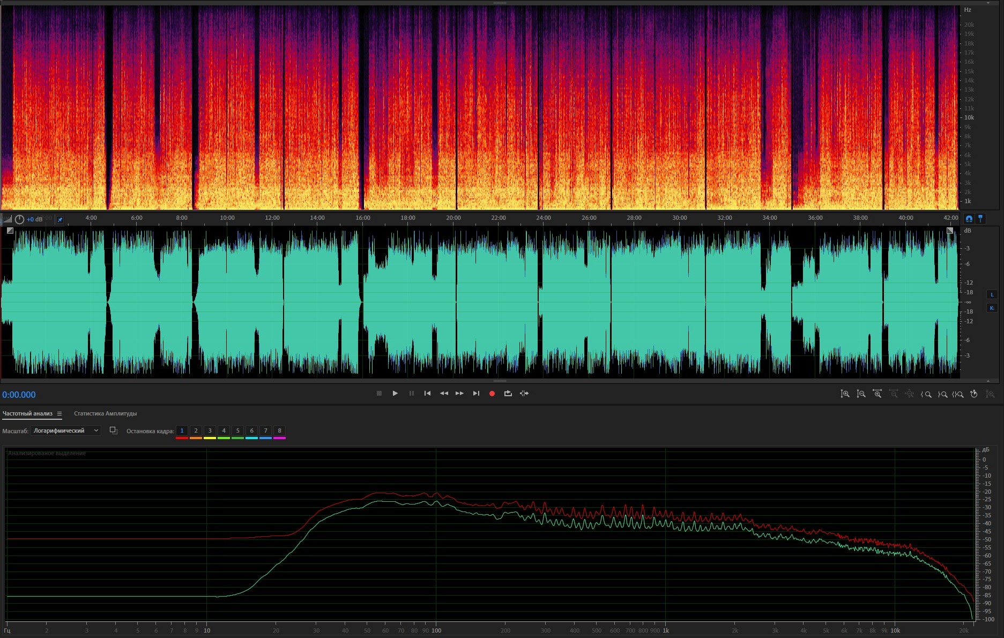Click the HUD volume power knob
The width and height of the screenshot is (1004, 638).
19,219
